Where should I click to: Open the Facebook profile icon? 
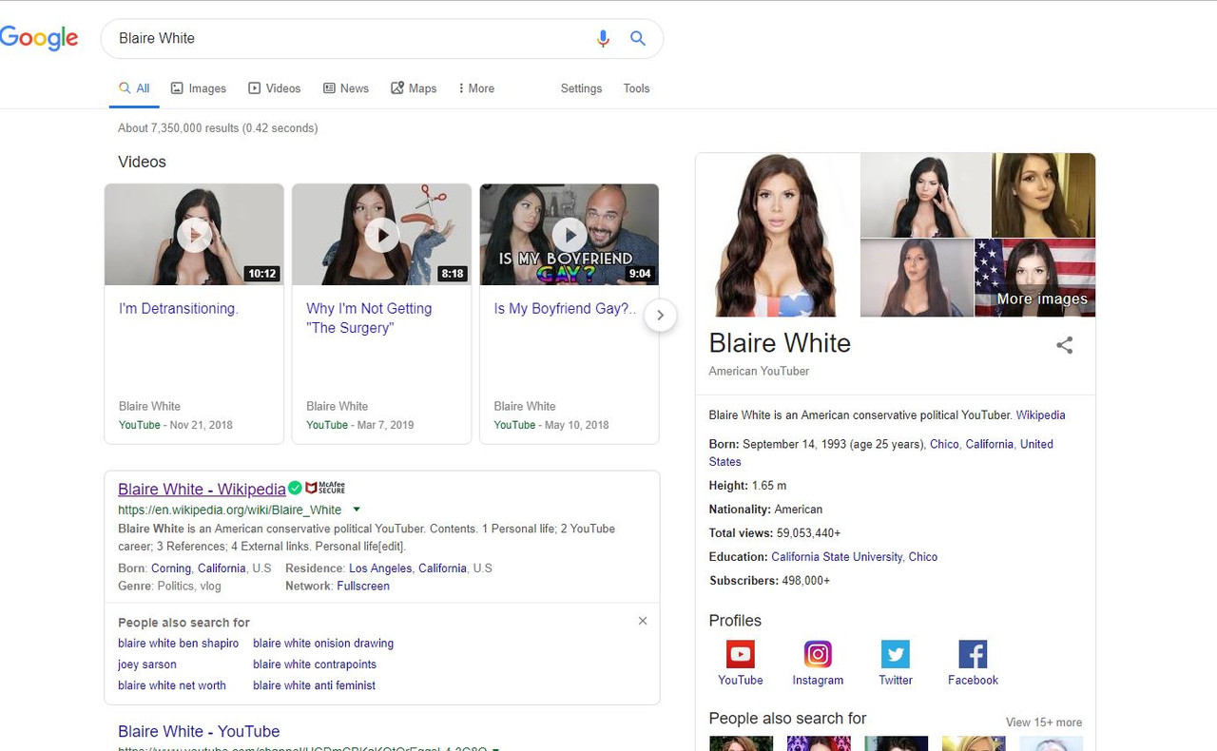tap(973, 654)
